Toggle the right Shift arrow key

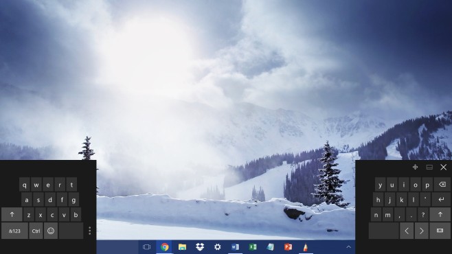pos(440,215)
